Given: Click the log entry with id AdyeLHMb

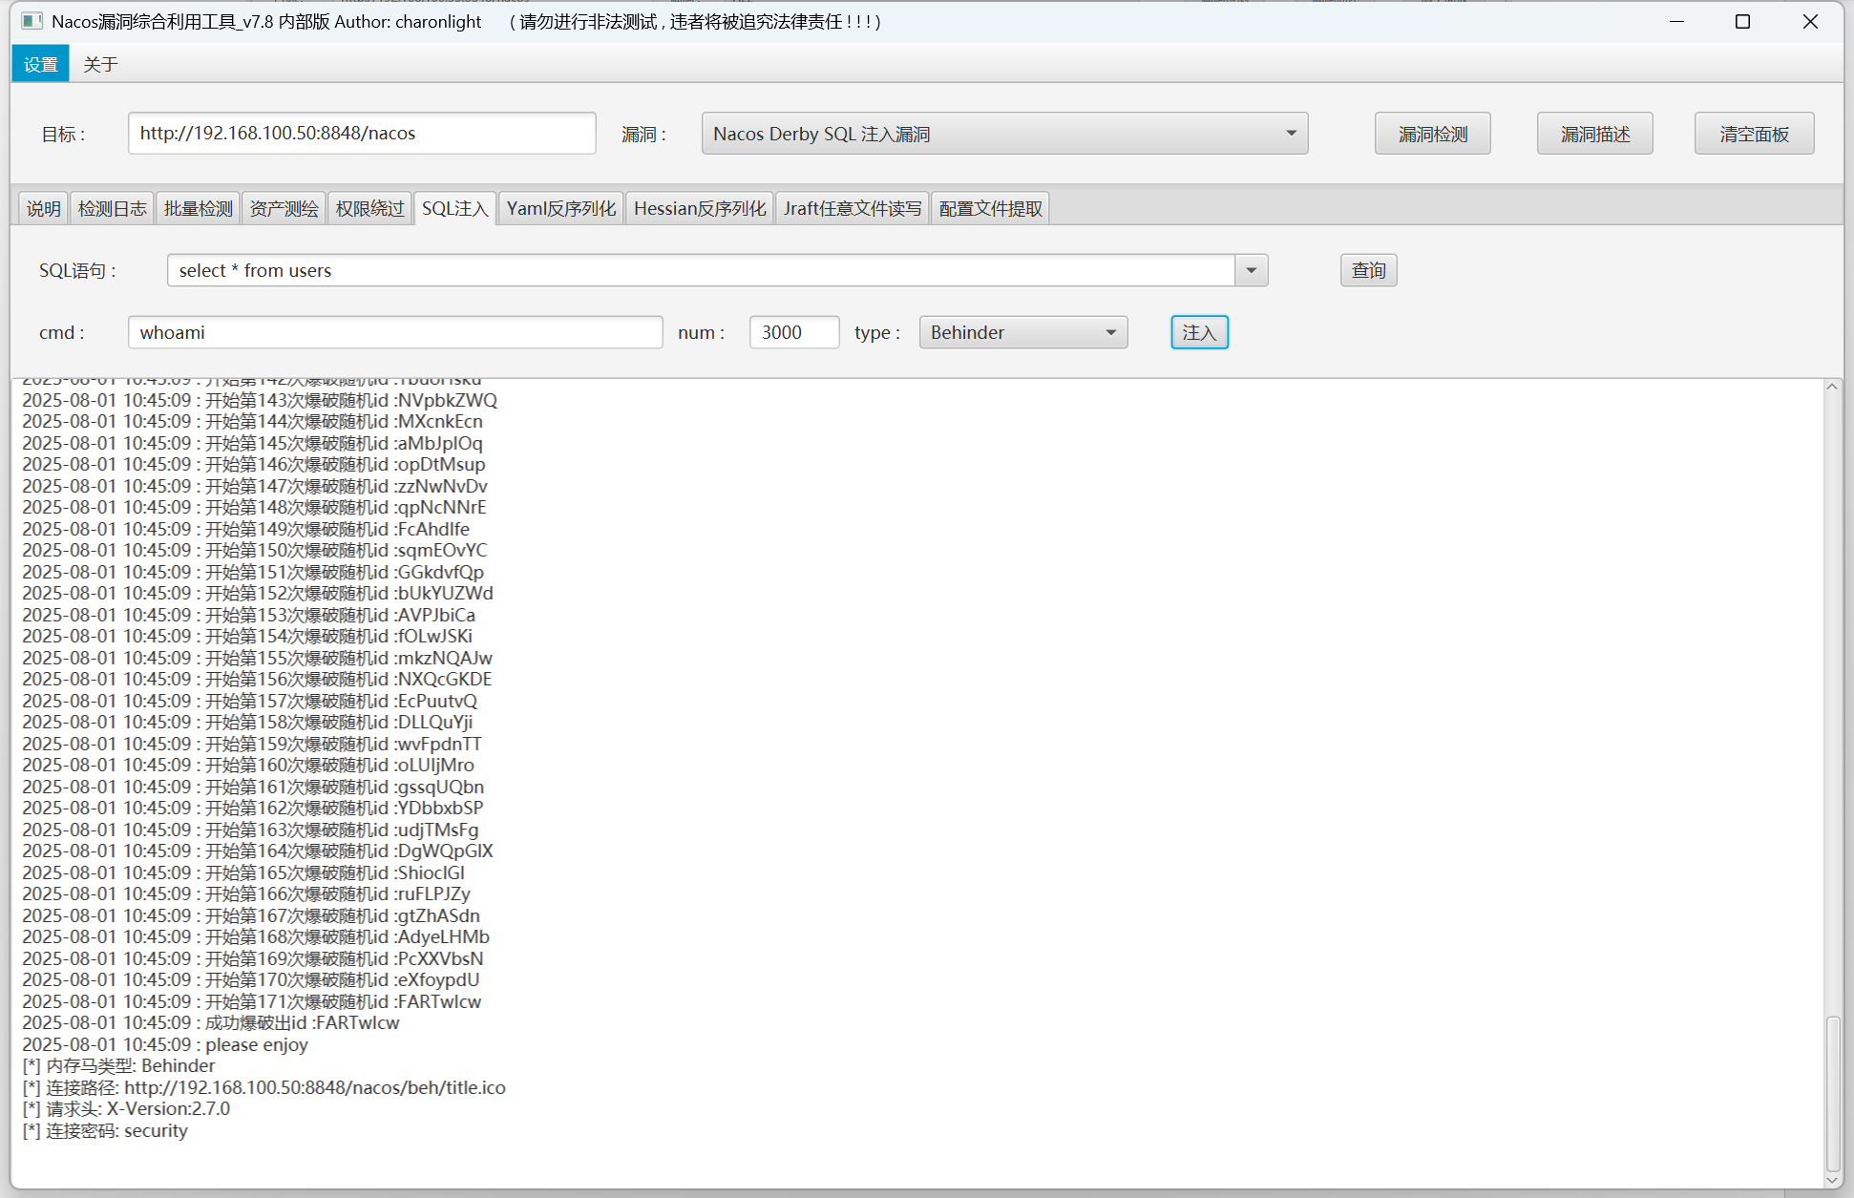Looking at the screenshot, I should 256,936.
